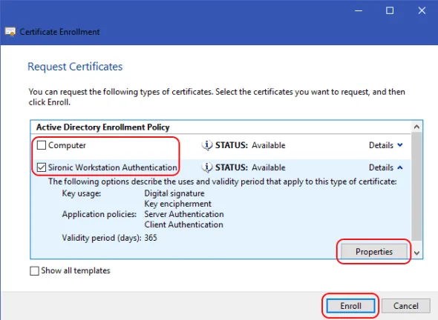Click the 'Key encipherment' value

pos(177,204)
